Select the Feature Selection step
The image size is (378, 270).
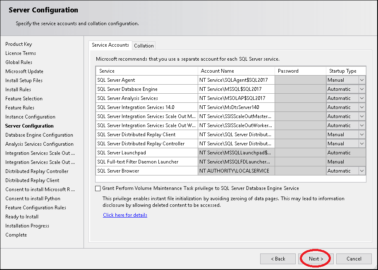point(24,99)
